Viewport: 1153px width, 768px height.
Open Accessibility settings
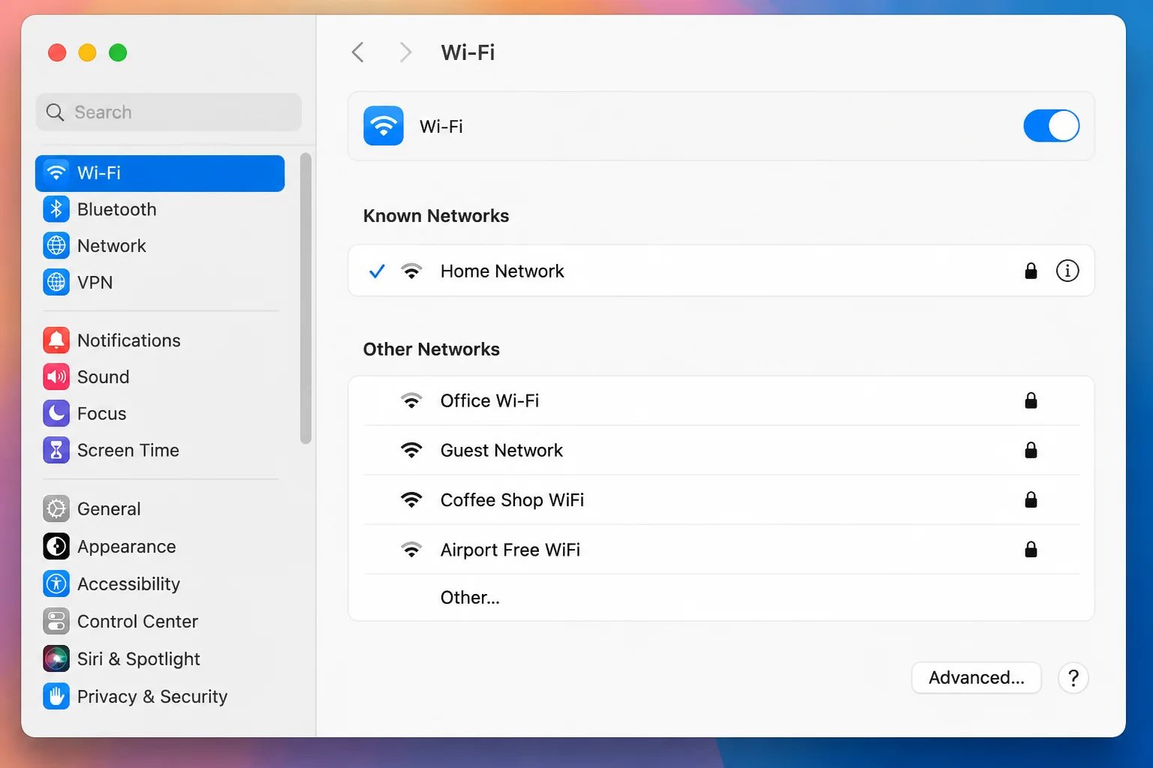point(160,584)
